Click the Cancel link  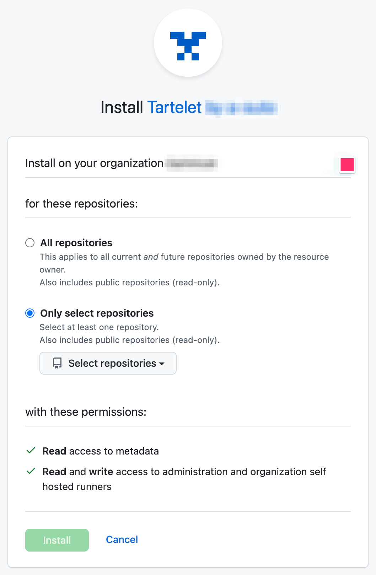(122, 539)
